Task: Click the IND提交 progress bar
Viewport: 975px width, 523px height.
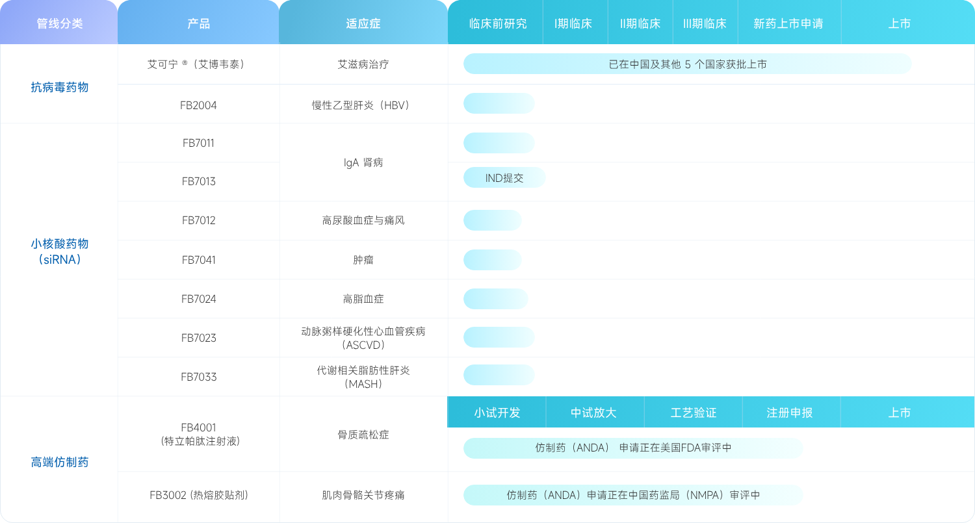Action: (x=504, y=178)
